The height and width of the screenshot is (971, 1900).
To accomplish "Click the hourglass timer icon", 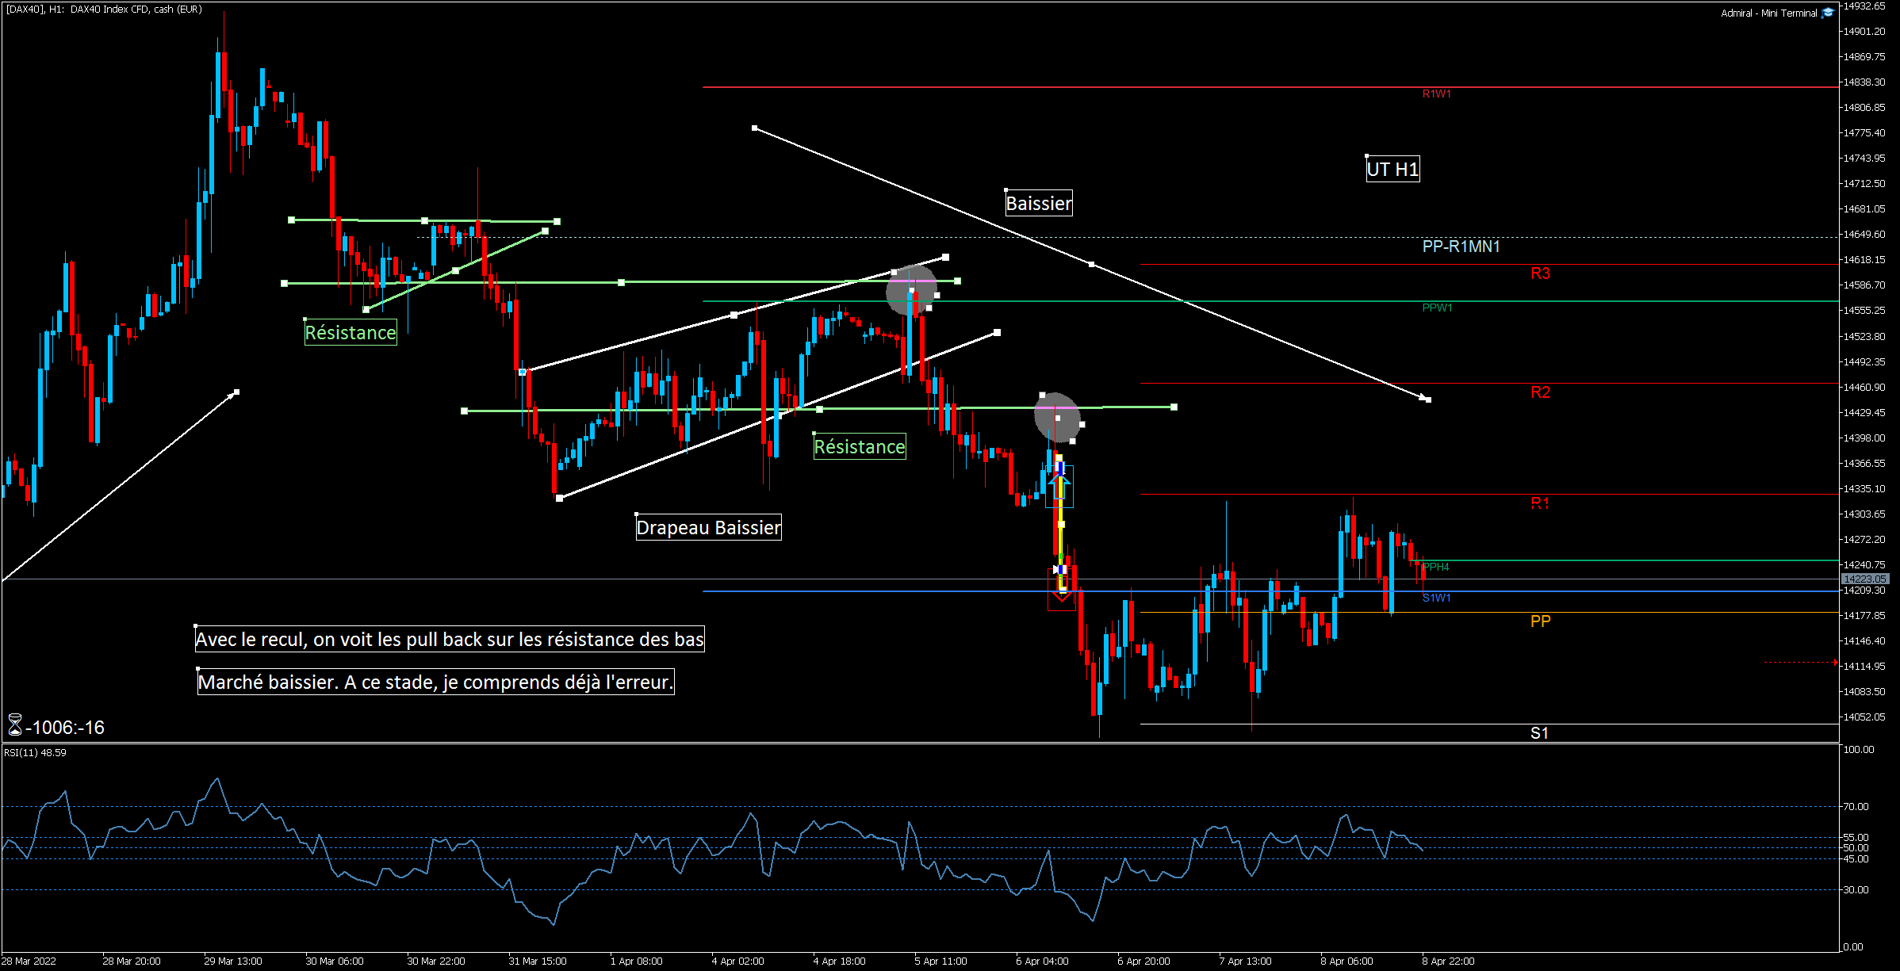I will (x=14, y=724).
